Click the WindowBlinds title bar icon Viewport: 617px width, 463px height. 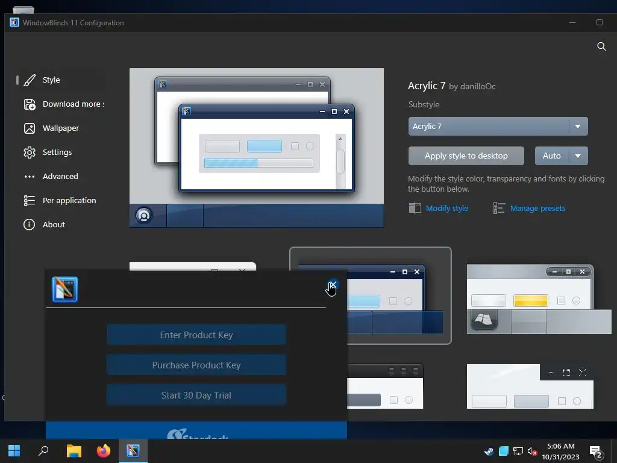[14, 22]
